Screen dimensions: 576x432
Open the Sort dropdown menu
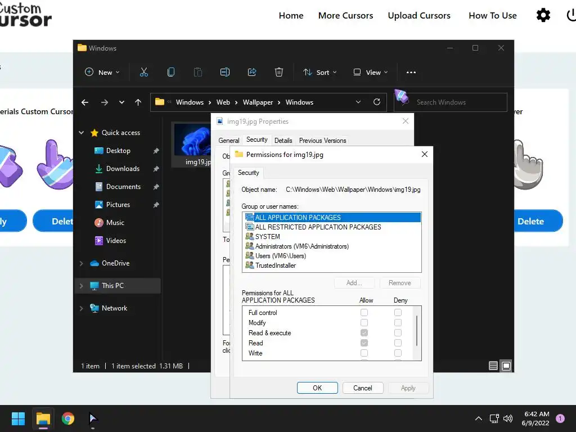coord(319,73)
